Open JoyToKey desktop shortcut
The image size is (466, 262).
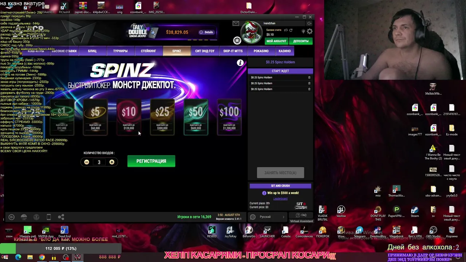click(230, 232)
